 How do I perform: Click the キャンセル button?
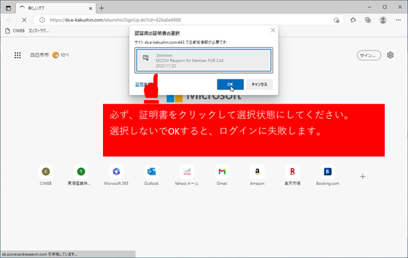click(259, 84)
